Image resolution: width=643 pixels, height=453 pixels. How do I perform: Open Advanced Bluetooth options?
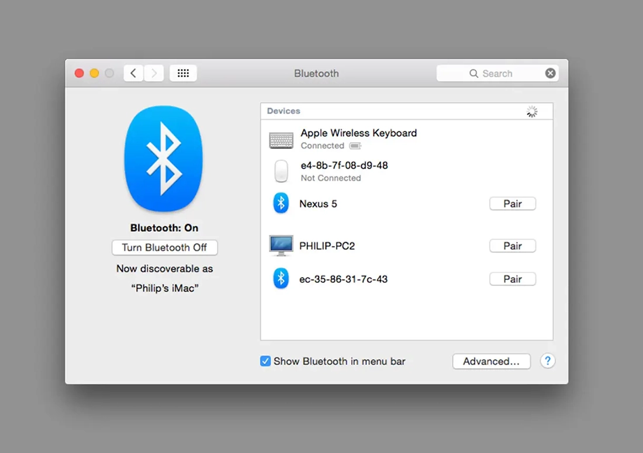[x=491, y=361]
